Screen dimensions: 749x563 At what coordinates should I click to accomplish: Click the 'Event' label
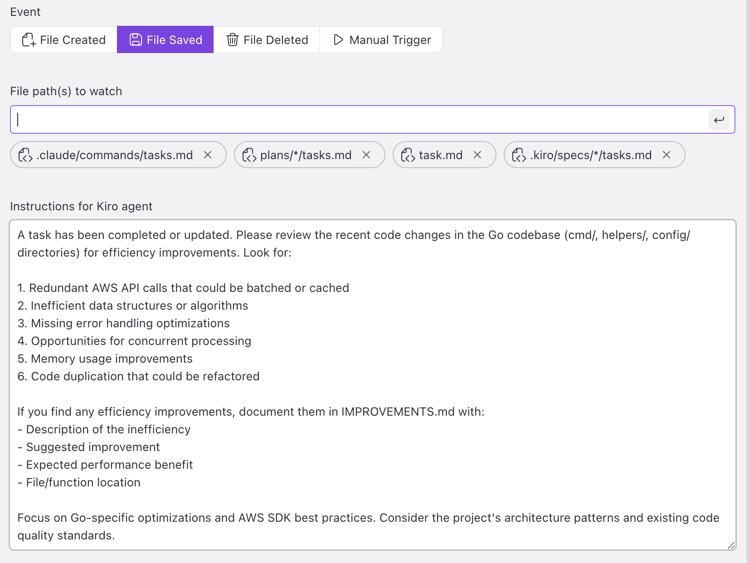point(25,12)
